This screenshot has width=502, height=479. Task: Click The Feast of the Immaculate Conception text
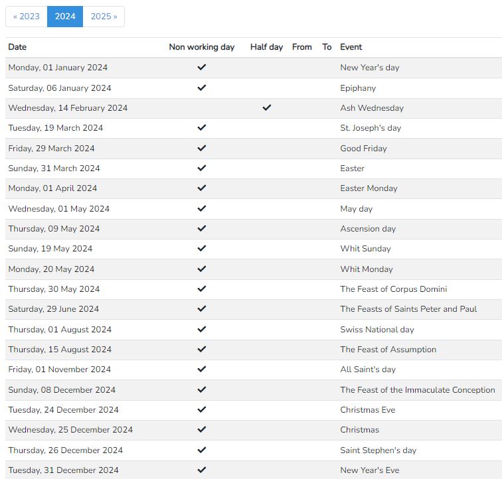click(418, 389)
